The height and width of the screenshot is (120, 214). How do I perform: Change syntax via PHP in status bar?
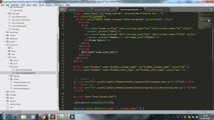point(205,112)
